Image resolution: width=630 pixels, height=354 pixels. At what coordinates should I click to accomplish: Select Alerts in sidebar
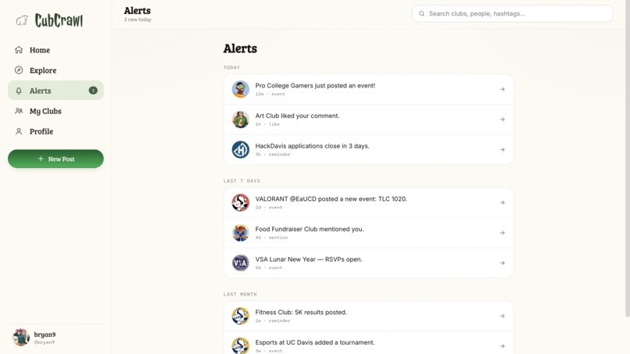[x=55, y=91]
